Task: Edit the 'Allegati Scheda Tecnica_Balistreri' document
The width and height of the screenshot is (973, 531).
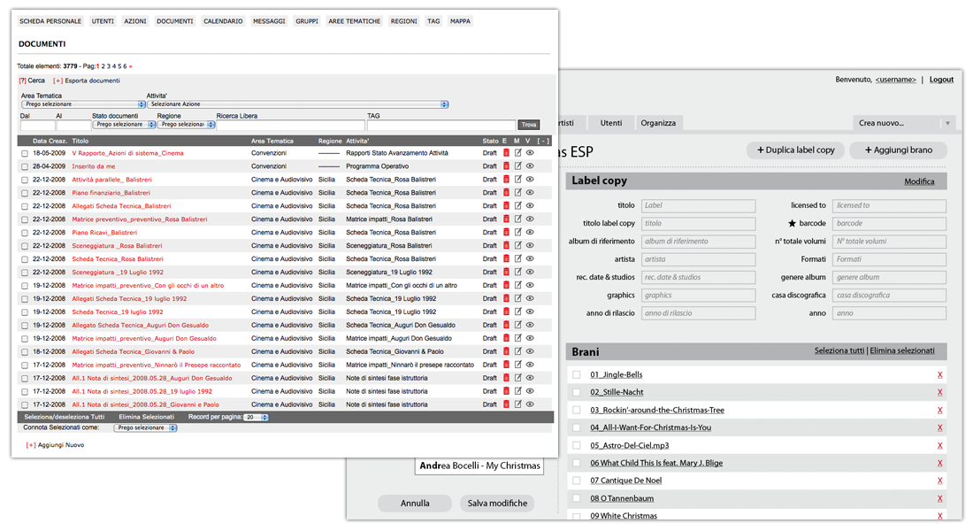Action: (x=517, y=206)
